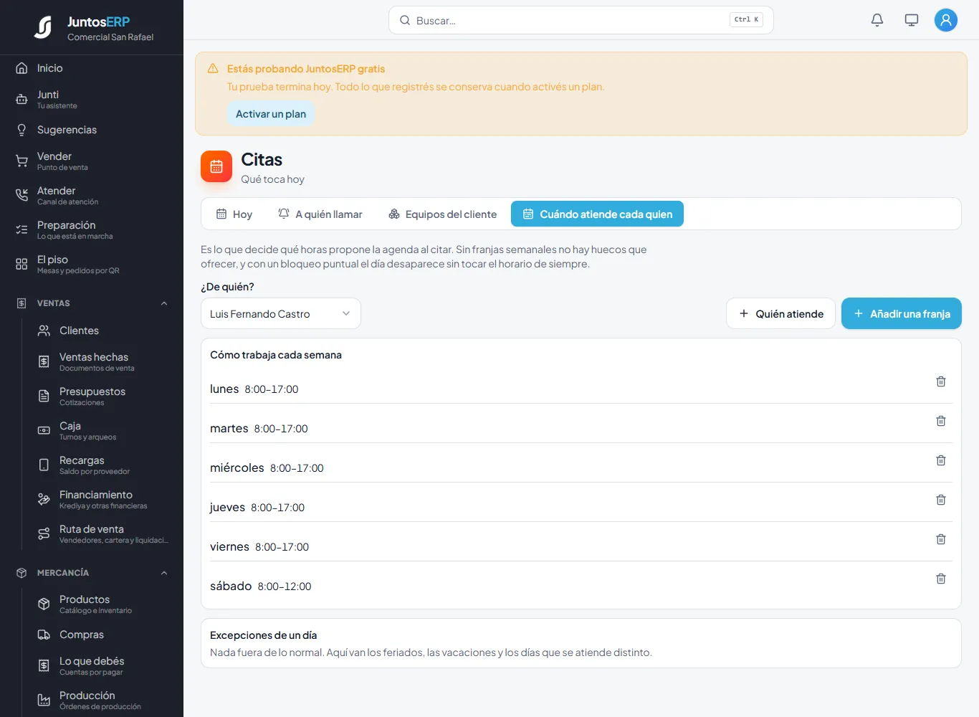The width and height of the screenshot is (979, 717).
Task: Remove the viernes schedule slot
Action: click(941, 539)
